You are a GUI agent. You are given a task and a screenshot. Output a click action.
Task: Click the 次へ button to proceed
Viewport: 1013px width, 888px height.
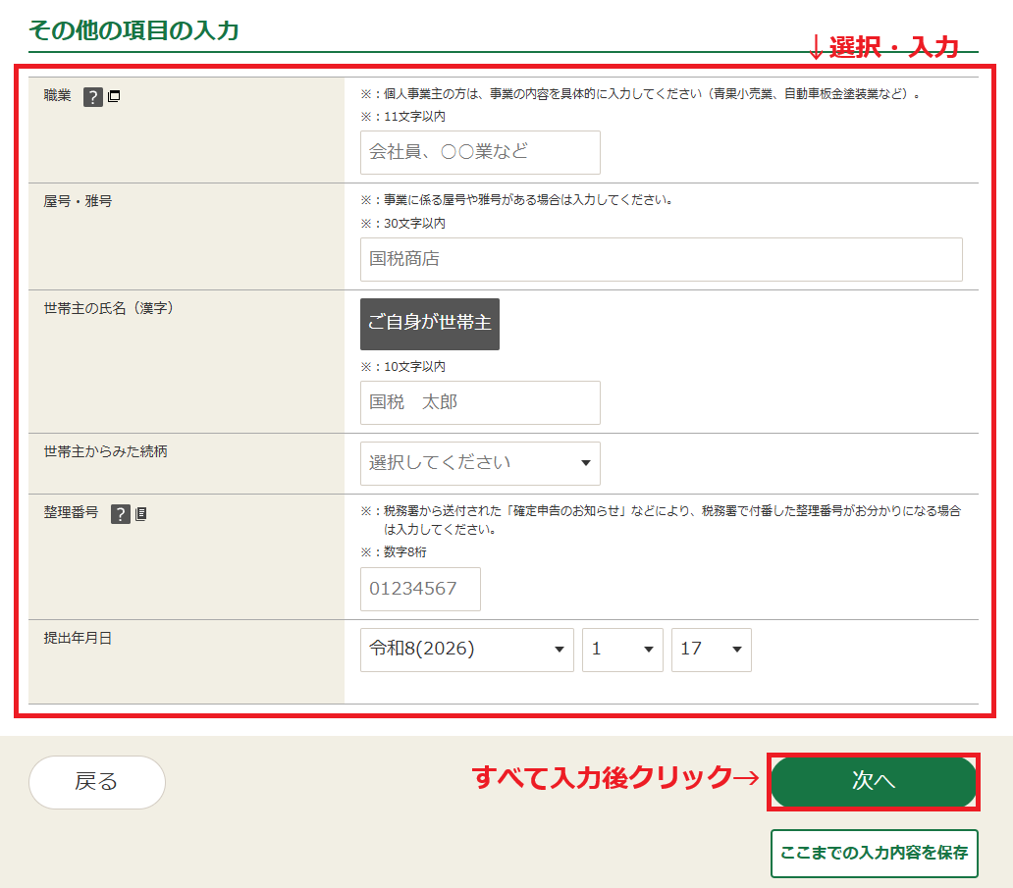point(872,782)
